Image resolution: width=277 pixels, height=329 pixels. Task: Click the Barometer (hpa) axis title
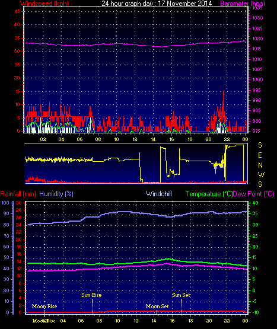243,3
